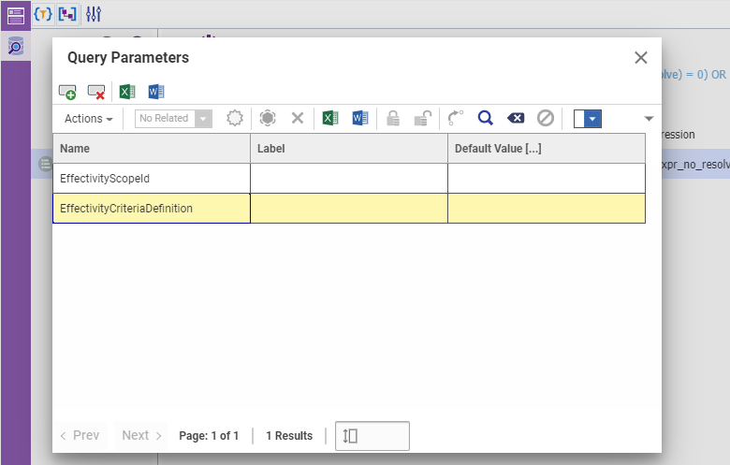This screenshot has height=465, width=730.
Task: Open the Actions dropdown menu
Action: 89,119
